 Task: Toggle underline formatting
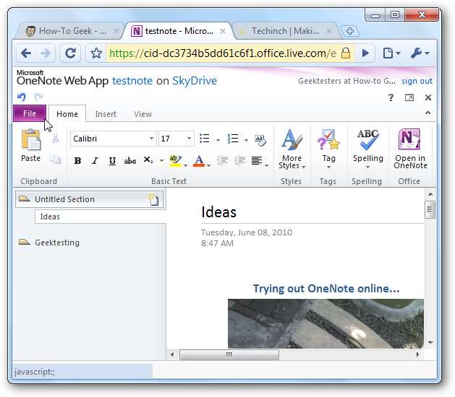[x=111, y=161]
